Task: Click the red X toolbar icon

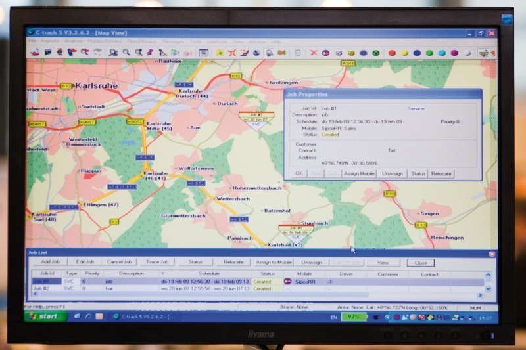Action: point(314,53)
